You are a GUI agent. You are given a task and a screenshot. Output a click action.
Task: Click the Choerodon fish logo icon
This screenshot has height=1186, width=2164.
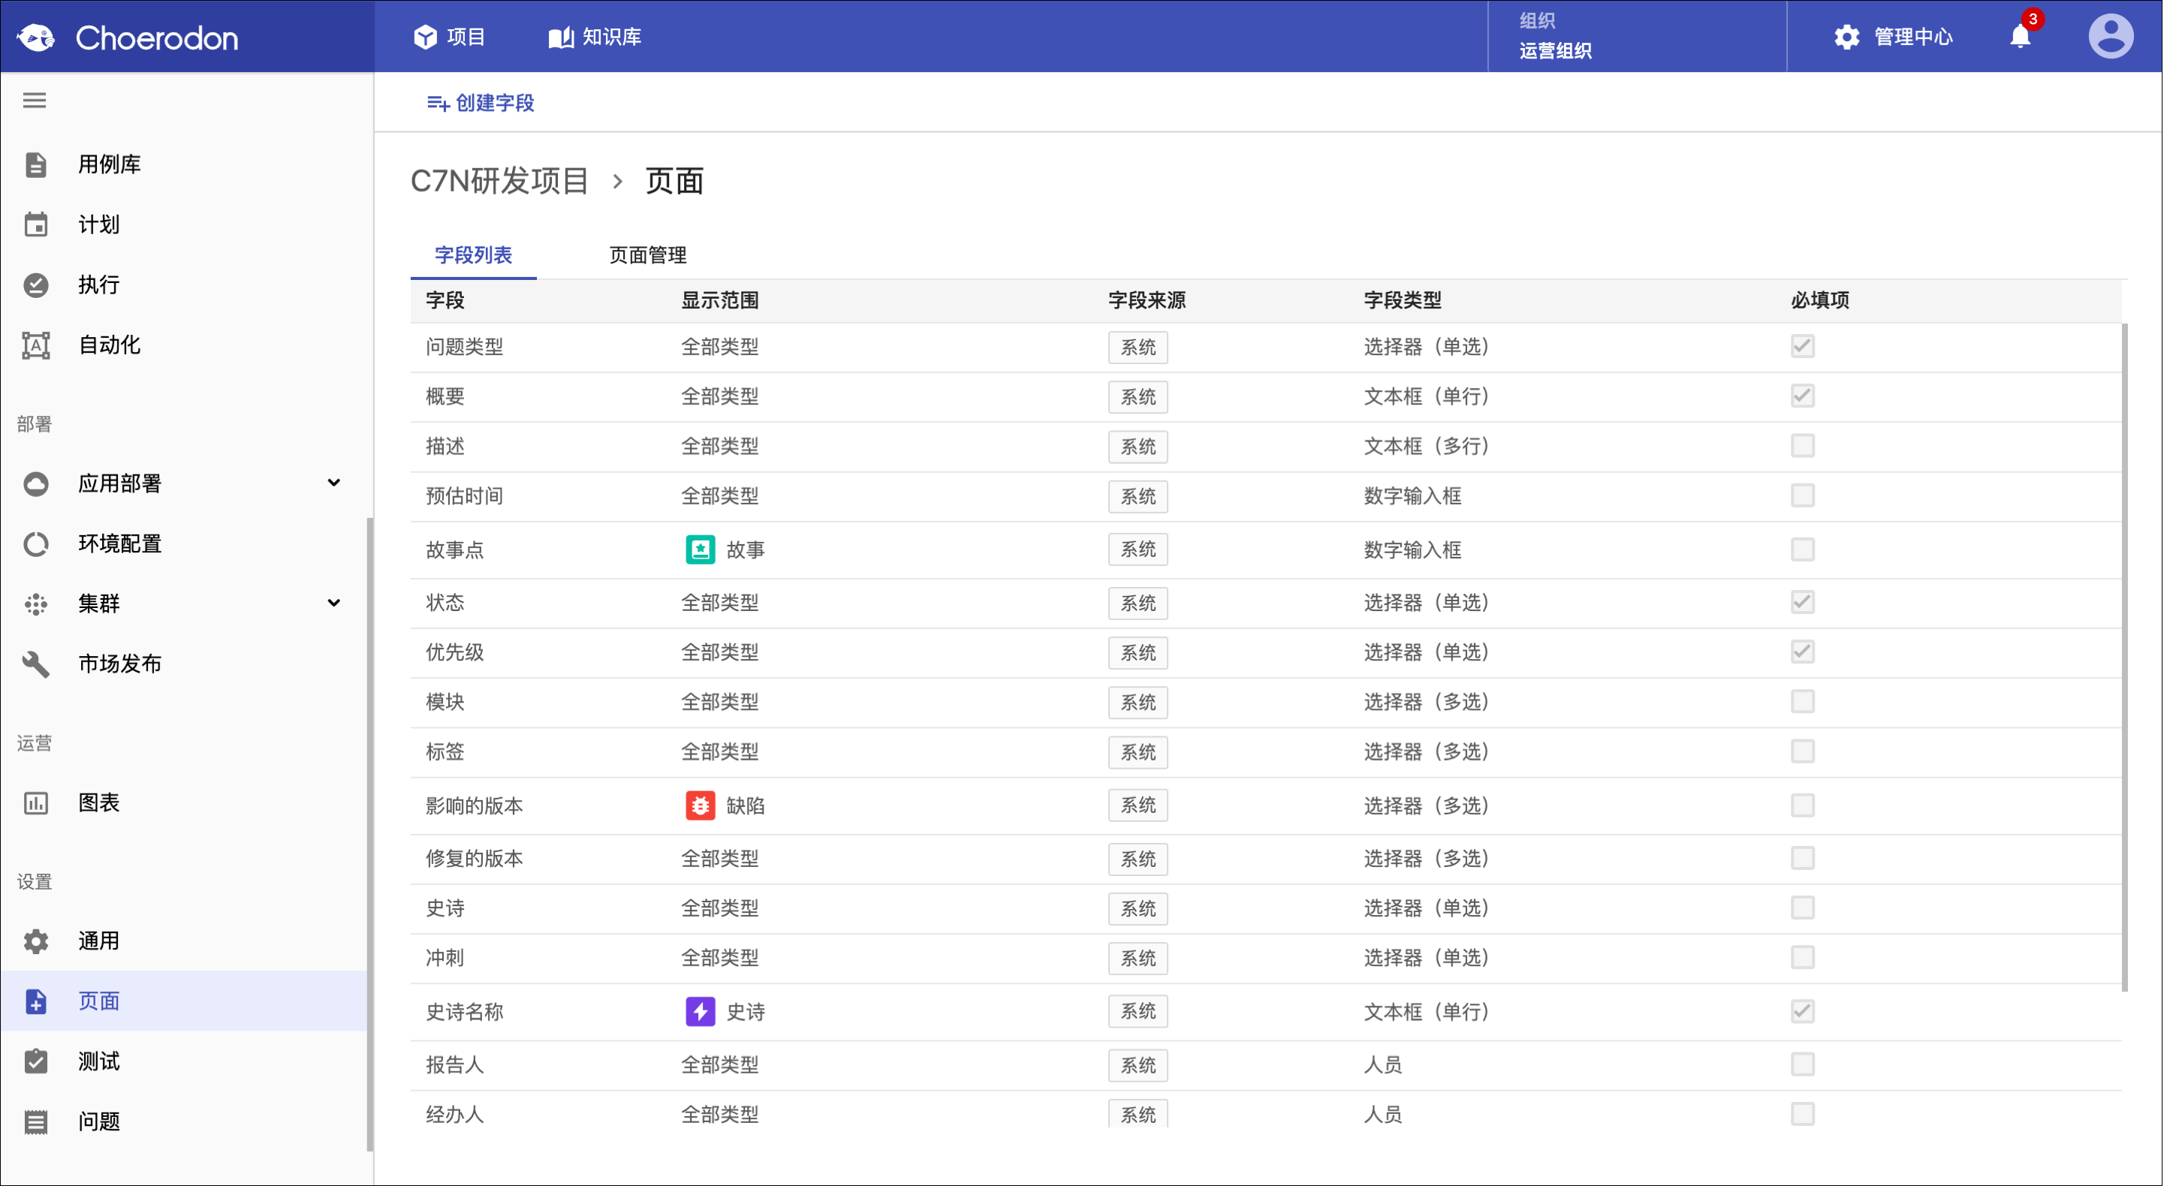(35, 37)
